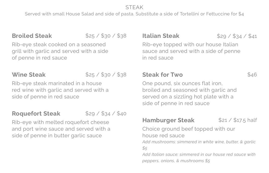Click the Hamburger Steak $21 / $17.5 half price

pos(238,120)
